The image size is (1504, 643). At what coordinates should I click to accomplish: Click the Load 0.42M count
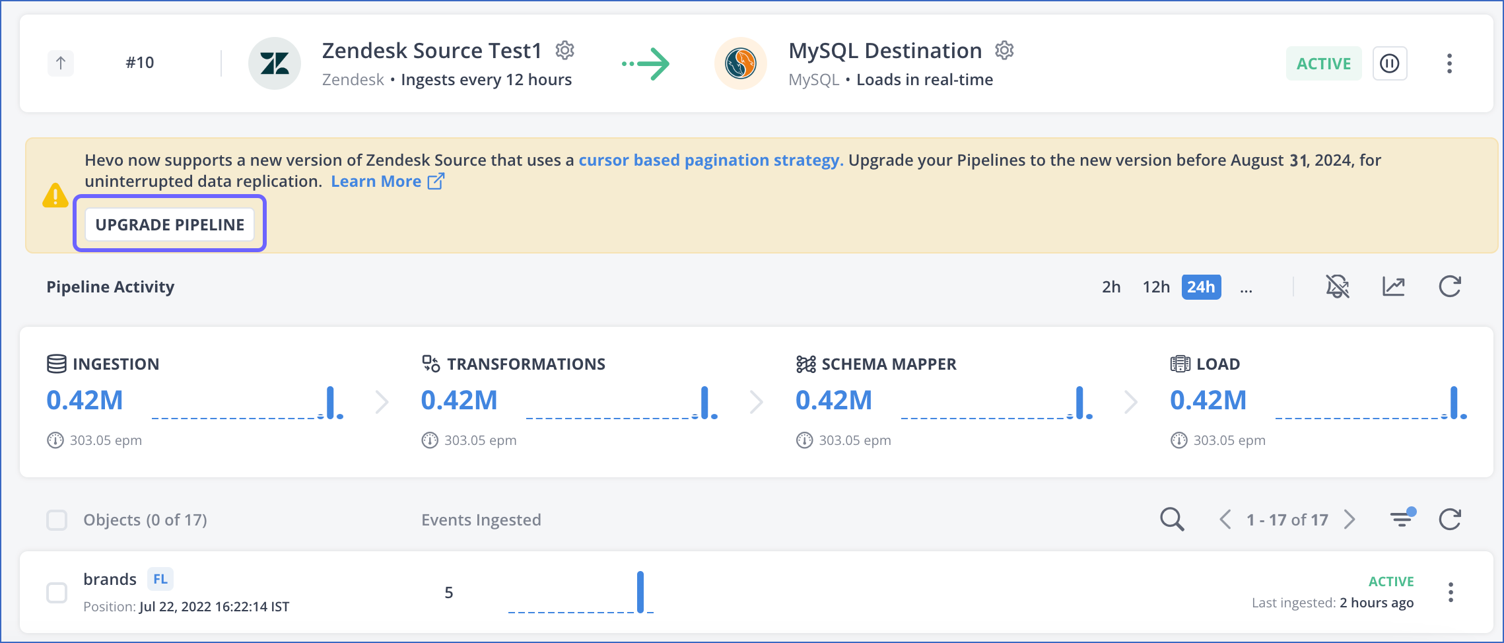click(1208, 400)
